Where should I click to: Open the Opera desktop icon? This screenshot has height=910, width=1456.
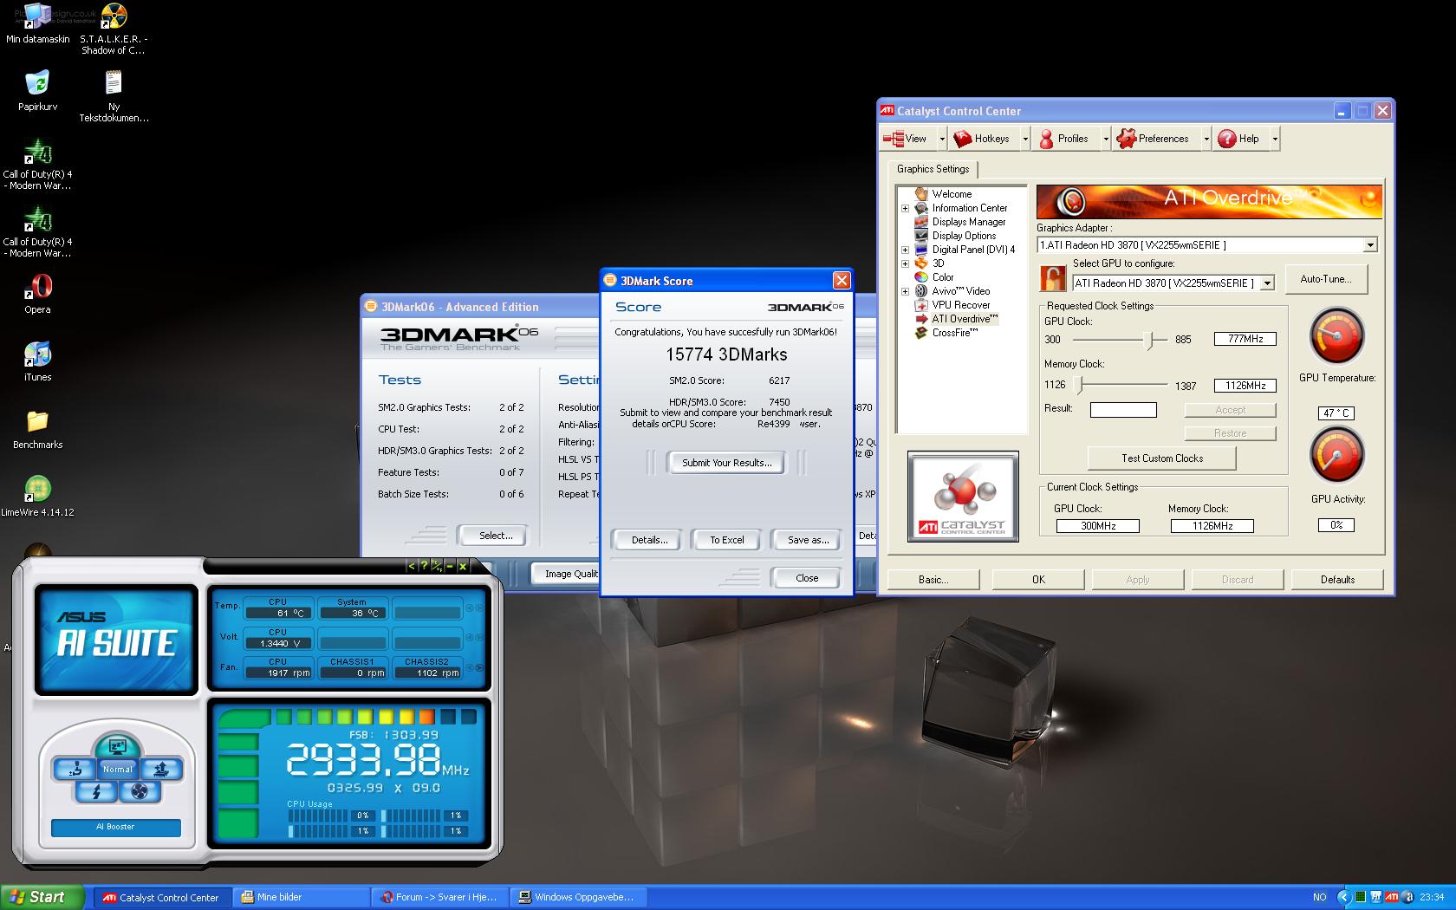pos(37,295)
